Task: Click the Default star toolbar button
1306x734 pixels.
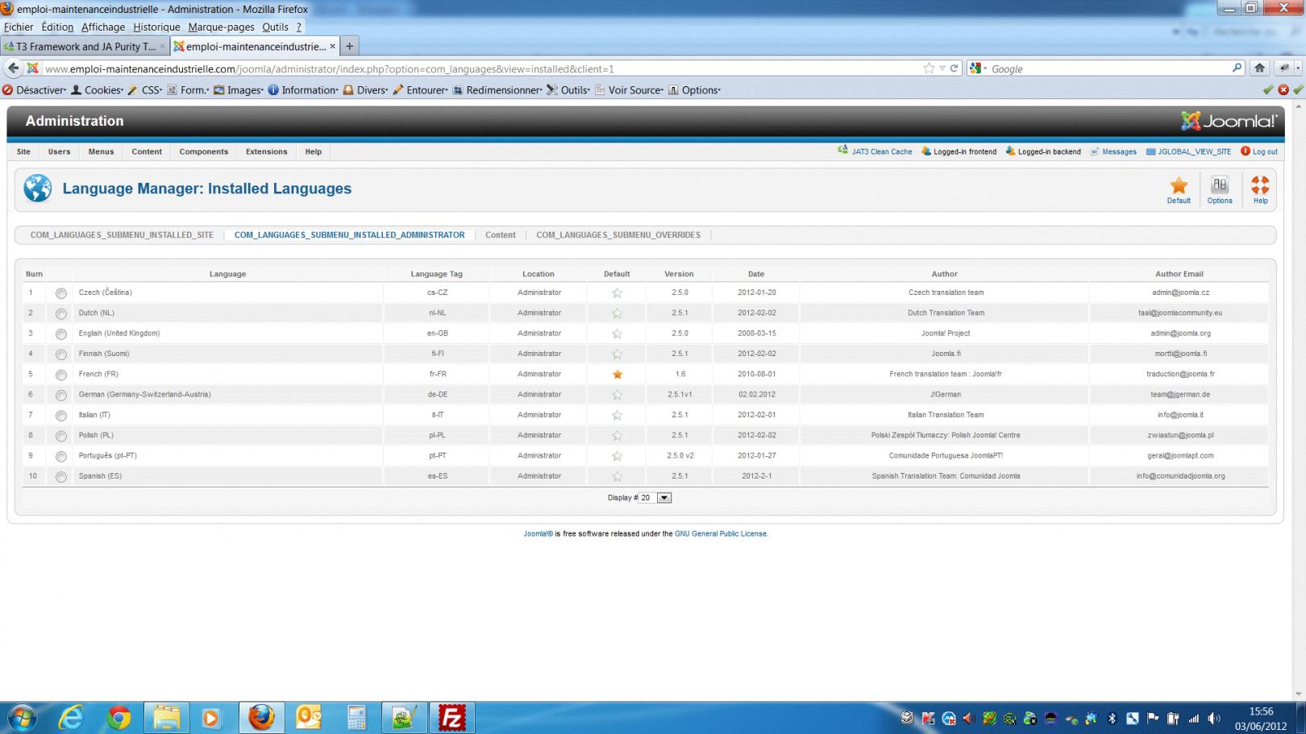Action: pos(1179,190)
